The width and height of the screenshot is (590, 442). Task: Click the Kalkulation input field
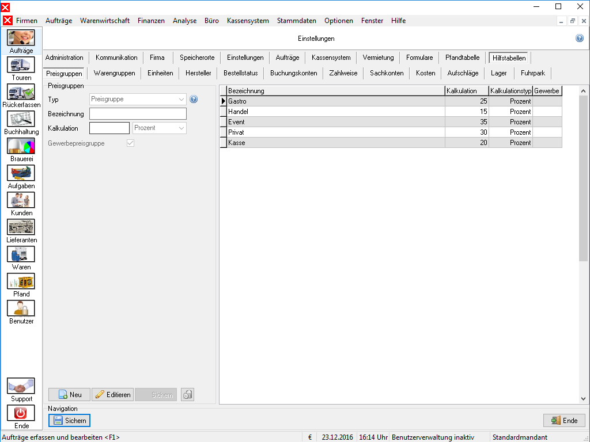[x=109, y=128]
